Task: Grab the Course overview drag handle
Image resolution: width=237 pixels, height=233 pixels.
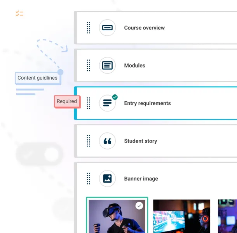Action: (x=89, y=28)
